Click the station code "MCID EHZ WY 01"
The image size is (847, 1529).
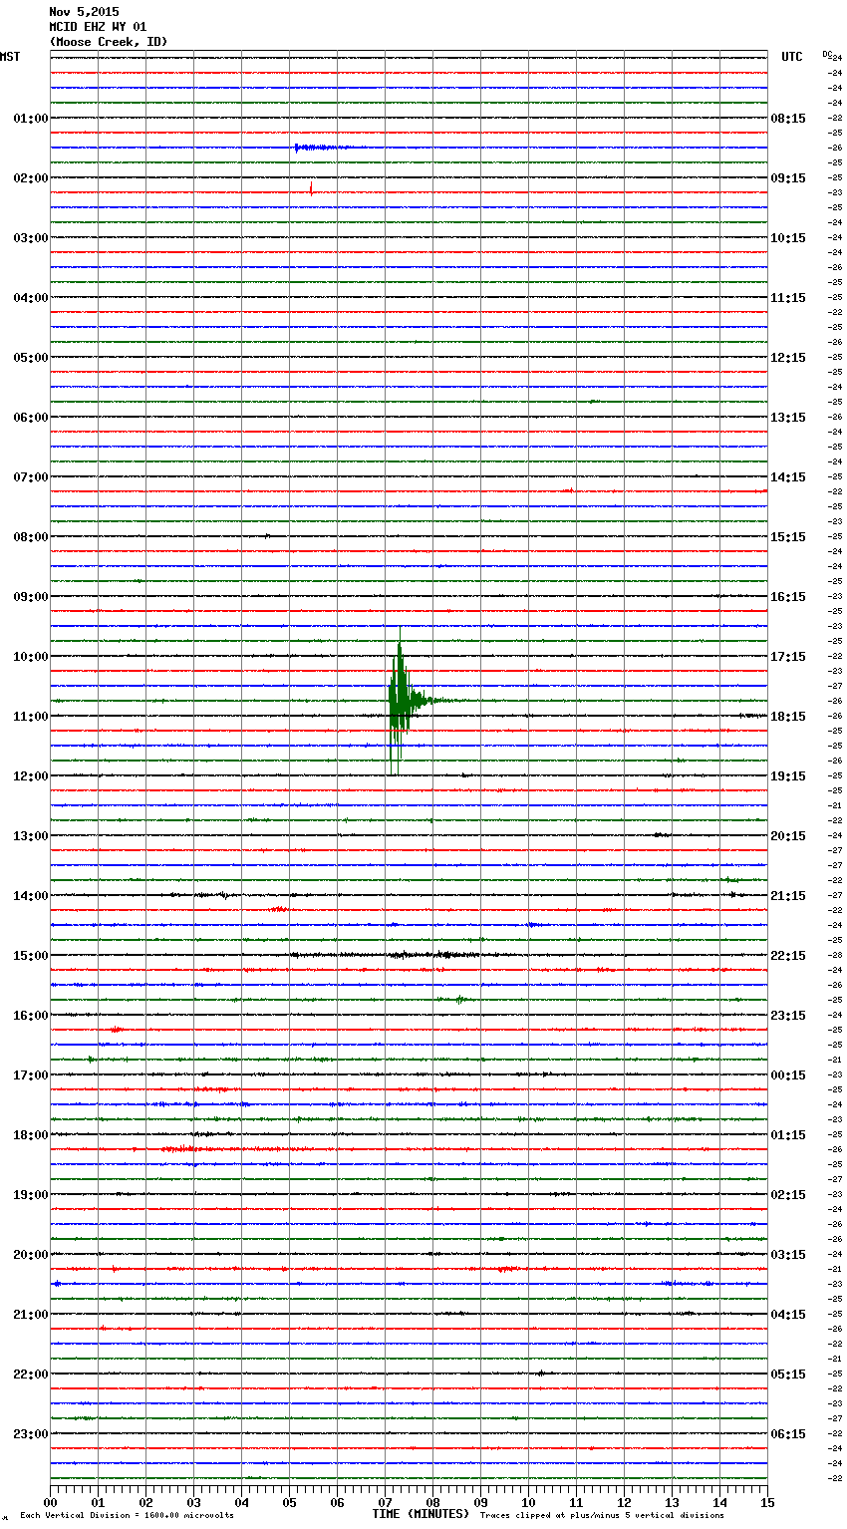tap(98, 27)
